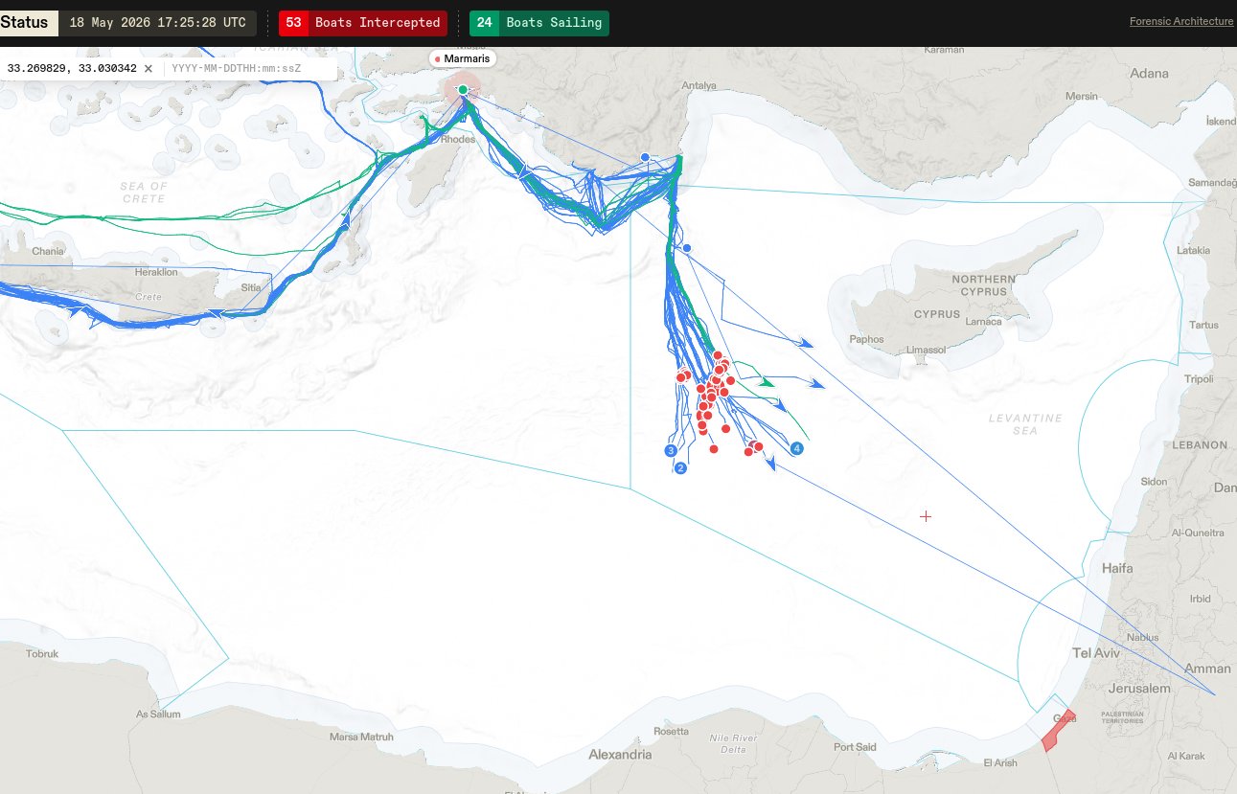Click the red dot in the Marmaris label

tap(438, 59)
